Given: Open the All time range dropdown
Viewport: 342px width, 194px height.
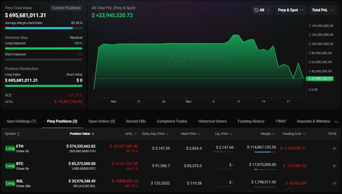Looking at the screenshot, I should [x=262, y=10].
